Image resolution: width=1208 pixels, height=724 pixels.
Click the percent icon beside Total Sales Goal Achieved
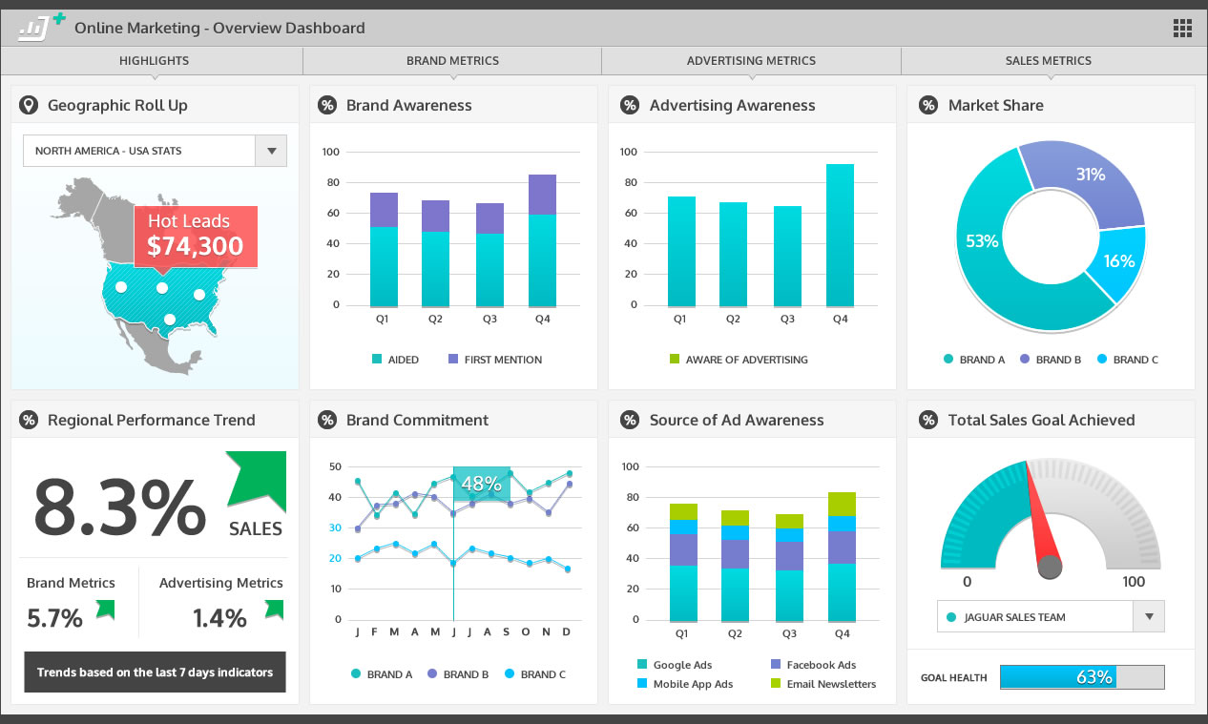pyautogui.click(x=927, y=421)
